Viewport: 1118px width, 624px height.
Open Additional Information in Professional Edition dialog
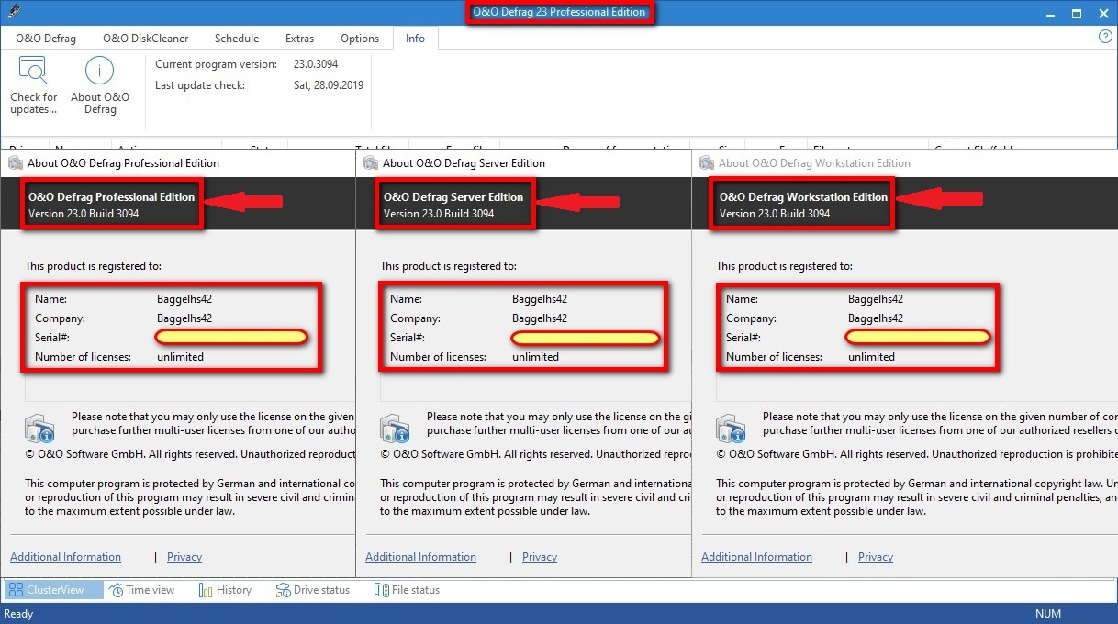tap(65, 557)
